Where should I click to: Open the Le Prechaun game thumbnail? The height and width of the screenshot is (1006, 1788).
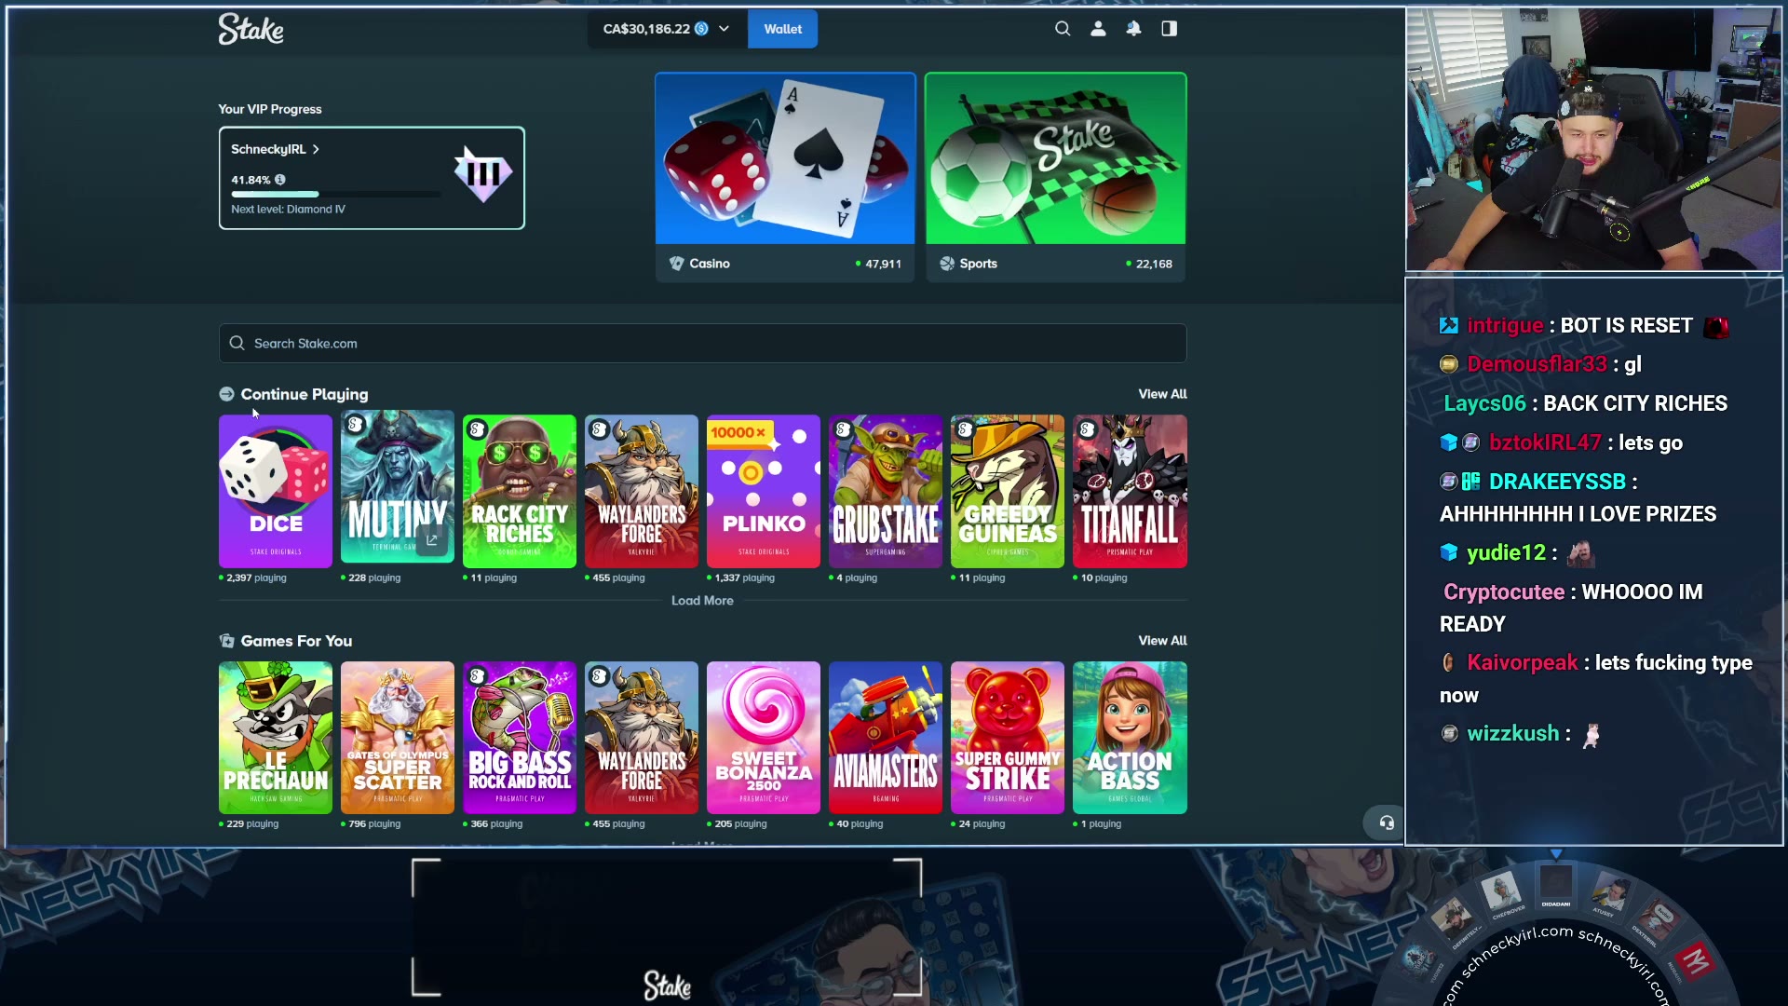click(276, 738)
